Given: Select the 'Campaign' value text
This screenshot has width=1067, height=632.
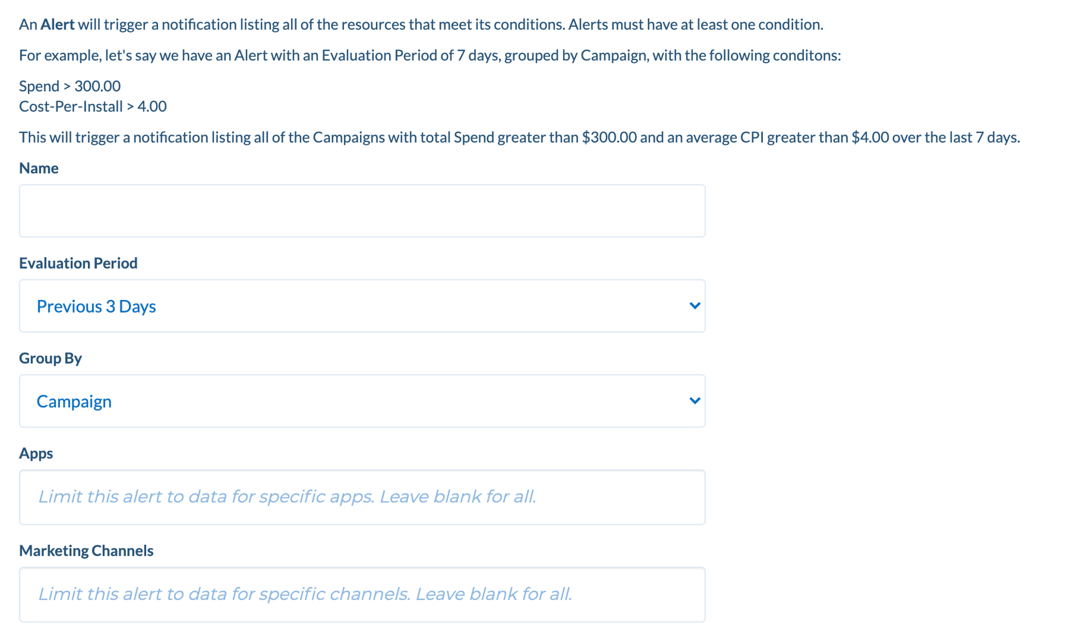Looking at the screenshot, I should (74, 402).
